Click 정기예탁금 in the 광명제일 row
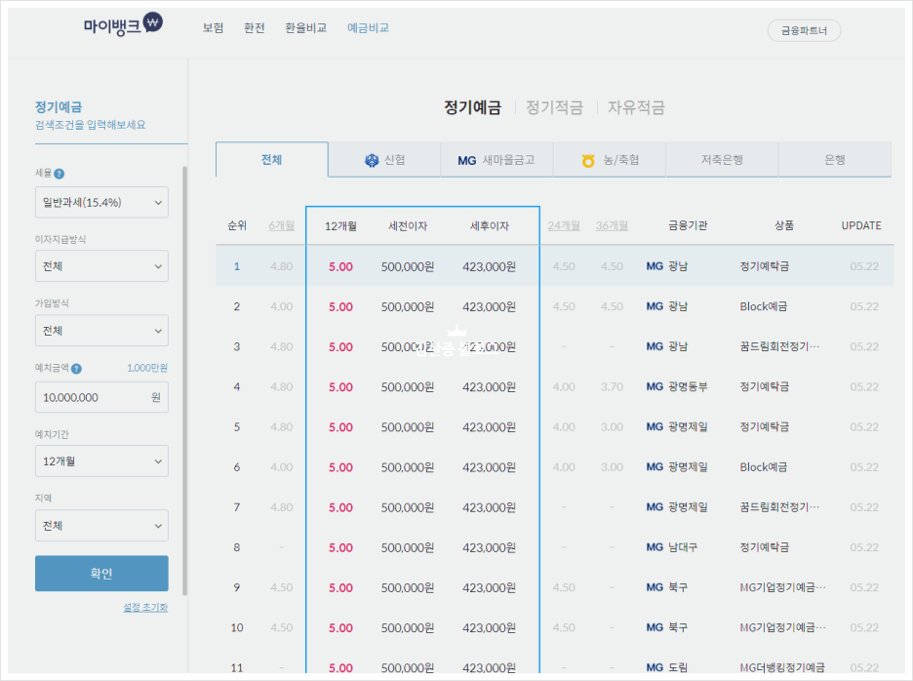Screen dimensions: 913x681 coord(765,427)
